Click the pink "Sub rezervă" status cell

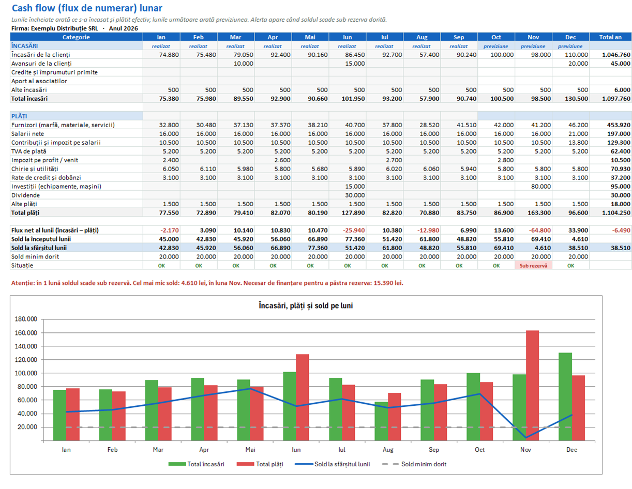533,265
